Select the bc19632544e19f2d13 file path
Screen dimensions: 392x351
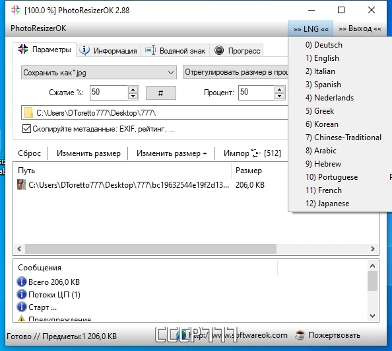129,185
